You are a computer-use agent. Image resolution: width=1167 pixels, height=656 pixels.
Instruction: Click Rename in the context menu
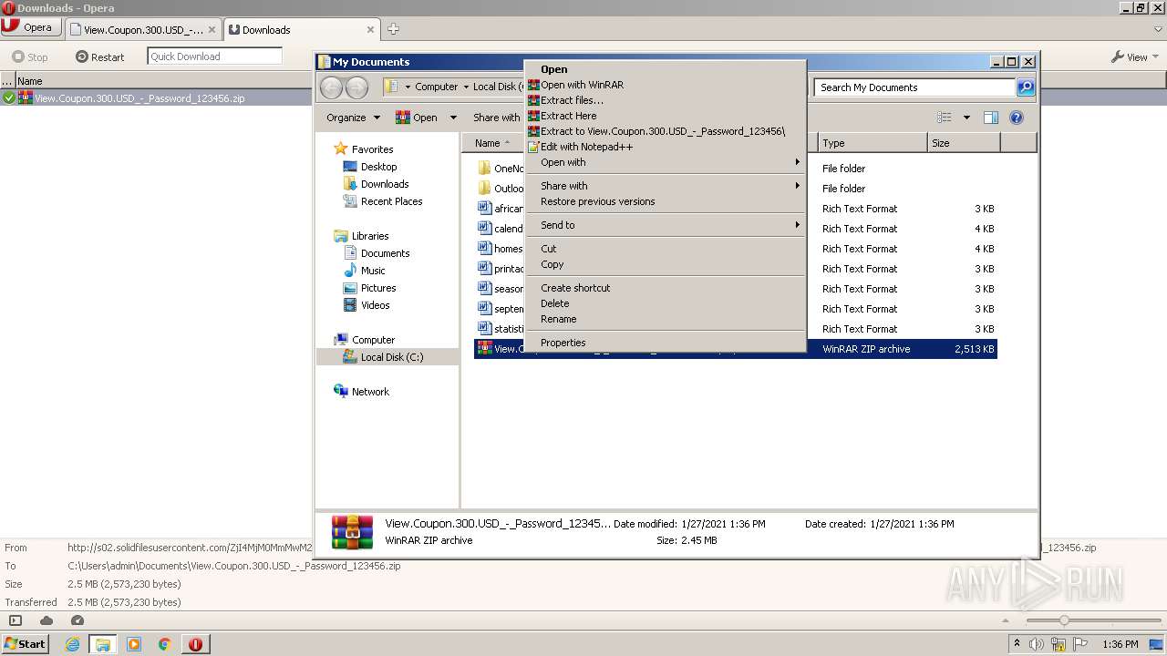[x=665, y=319]
